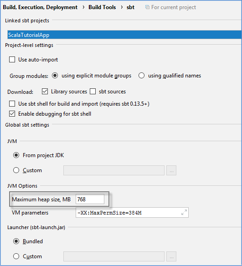Click the VM parameters text field

pos(132,212)
